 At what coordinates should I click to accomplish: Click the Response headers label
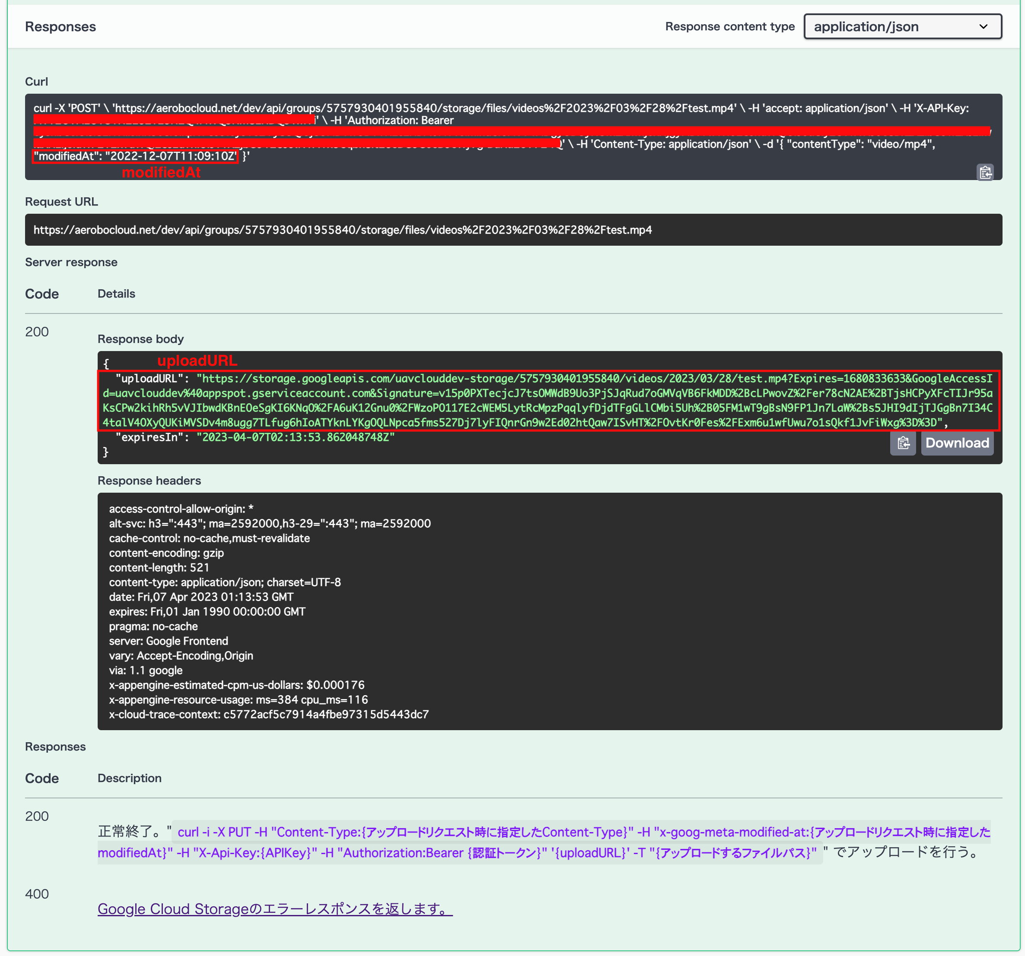pos(149,481)
